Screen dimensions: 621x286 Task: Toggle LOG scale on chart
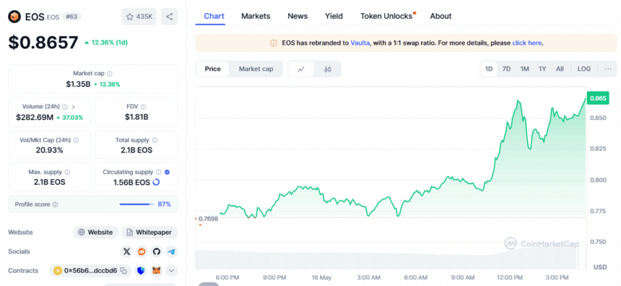pyautogui.click(x=583, y=69)
